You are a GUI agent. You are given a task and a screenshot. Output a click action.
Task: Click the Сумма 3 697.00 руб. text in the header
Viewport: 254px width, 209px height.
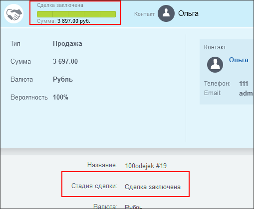[x=63, y=21]
